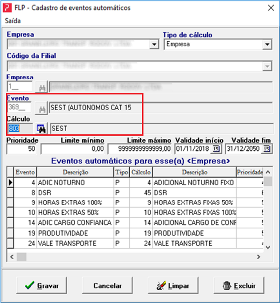
Task: Select the DSR event description cell
Action: [x=75, y=193]
